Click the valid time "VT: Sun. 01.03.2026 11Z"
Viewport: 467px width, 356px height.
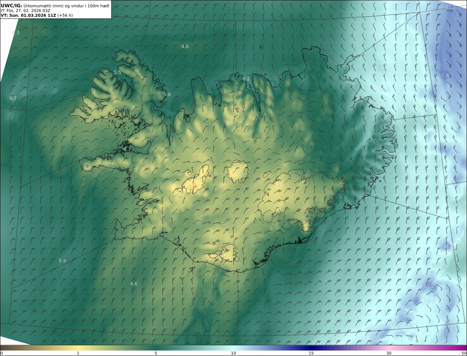tap(28, 15)
